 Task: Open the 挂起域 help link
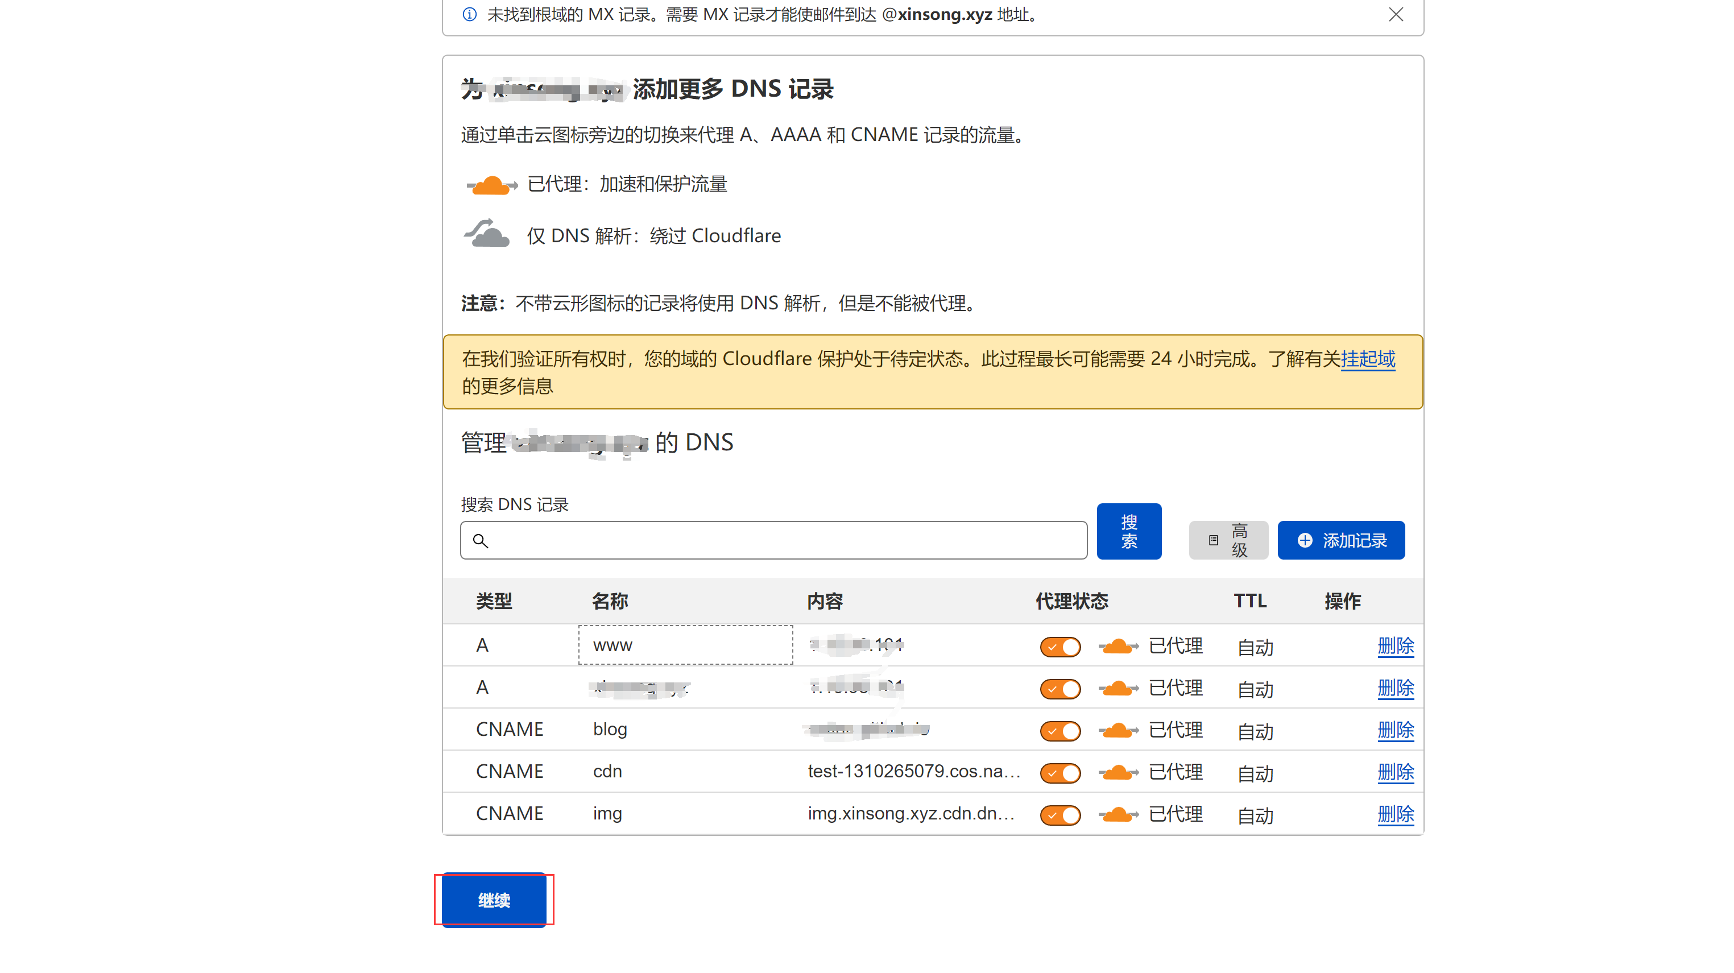1368,359
